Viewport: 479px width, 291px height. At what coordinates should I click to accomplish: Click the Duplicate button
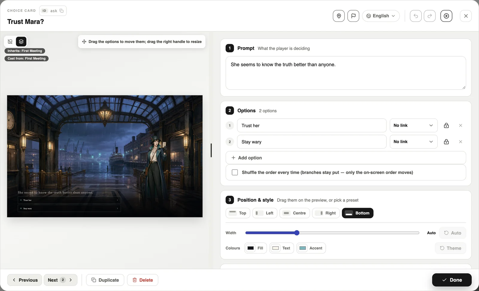pyautogui.click(x=105, y=280)
